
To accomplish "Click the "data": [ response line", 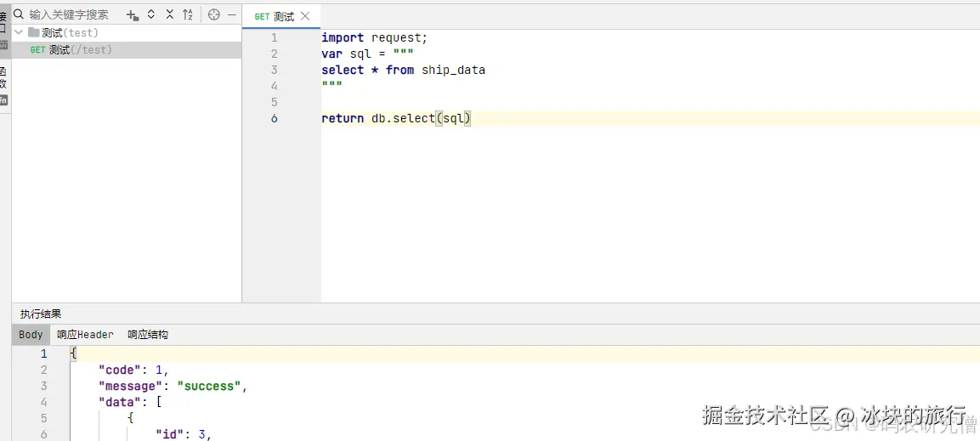I will pyautogui.click(x=130, y=402).
